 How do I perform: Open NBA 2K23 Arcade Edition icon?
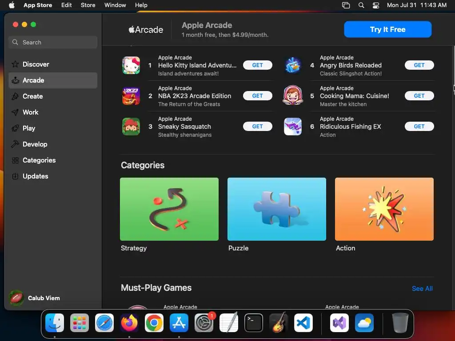tap(131, 96)
